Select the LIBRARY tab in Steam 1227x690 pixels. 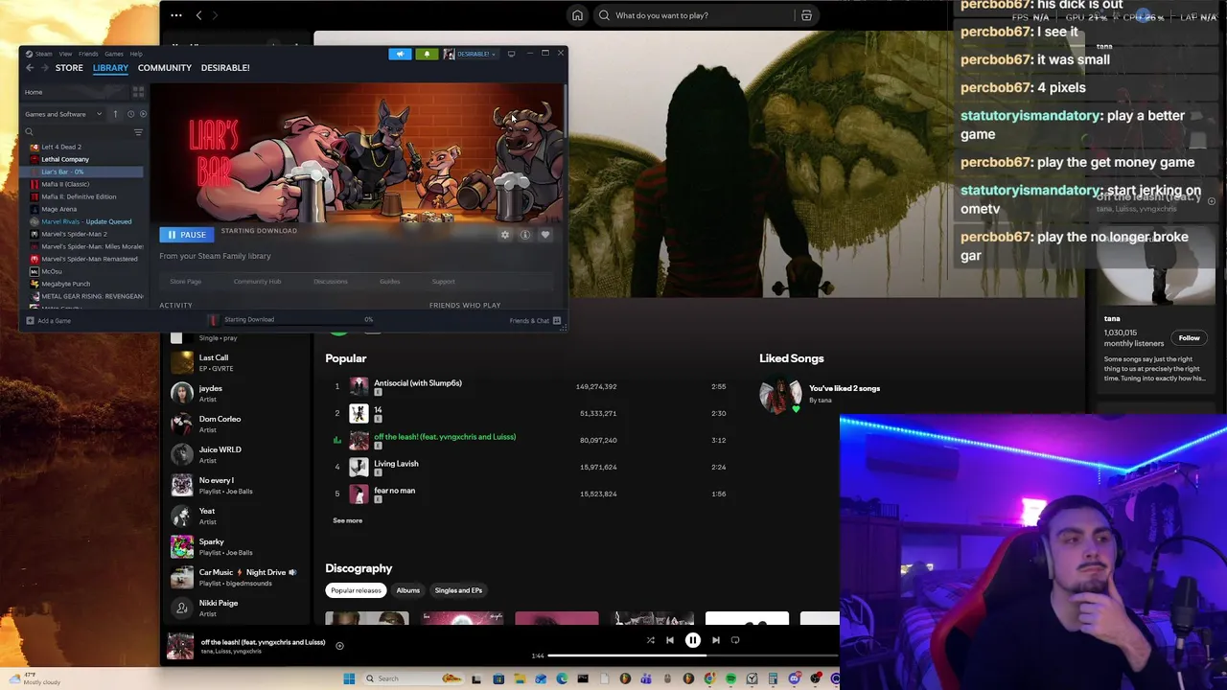(110, 68)
